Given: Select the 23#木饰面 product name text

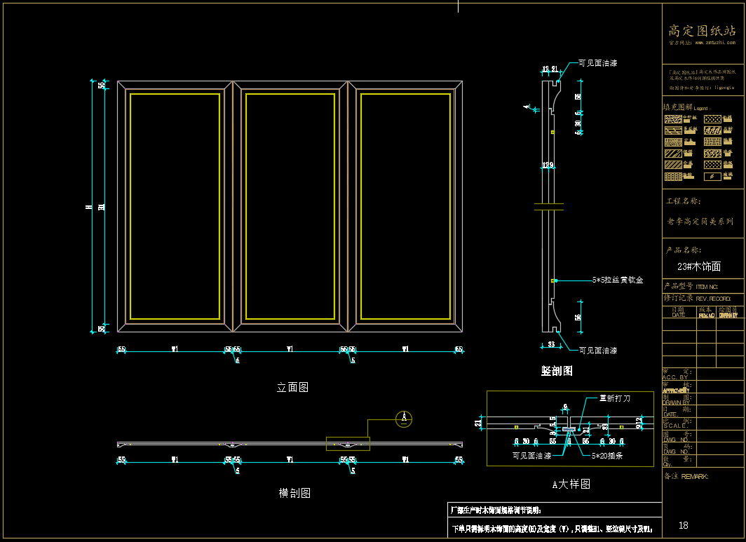Looking at the screenshot, I should [699, 266].
